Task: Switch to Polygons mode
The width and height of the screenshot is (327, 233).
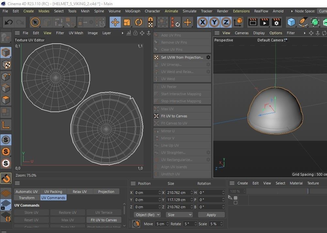Action: coord(6,100)
